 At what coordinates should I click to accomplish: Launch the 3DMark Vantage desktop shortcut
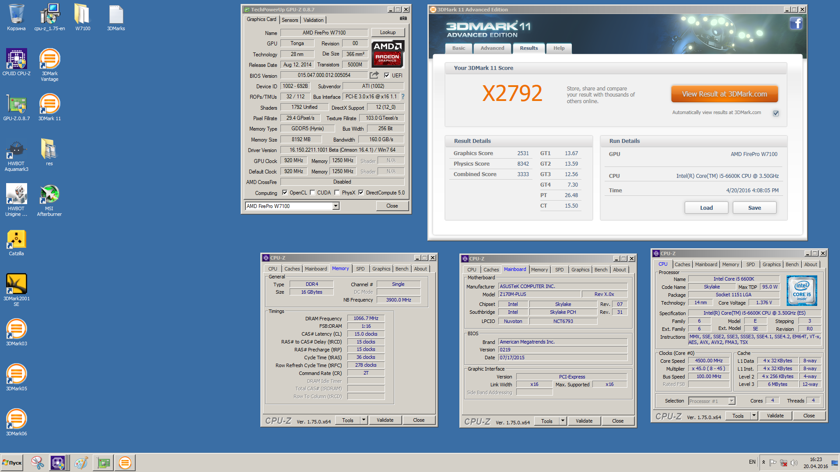point(49,65)
